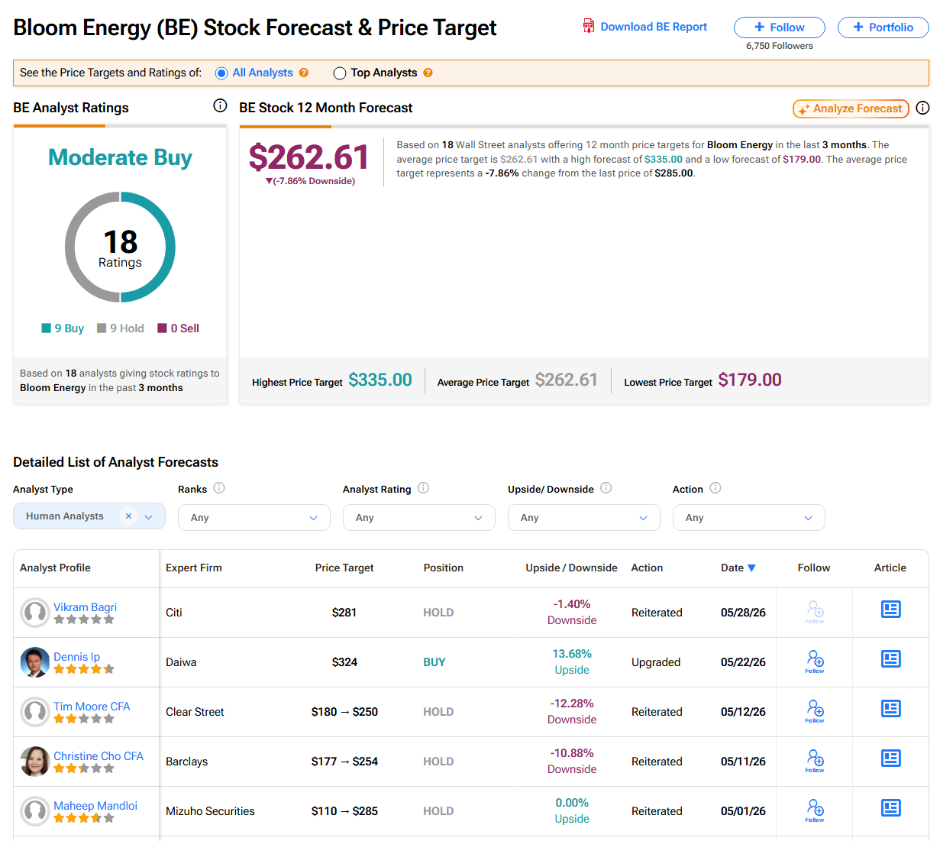Open the article for the Barclays forecast
Screen dimensions: 940x841
(x=891, y=758)
